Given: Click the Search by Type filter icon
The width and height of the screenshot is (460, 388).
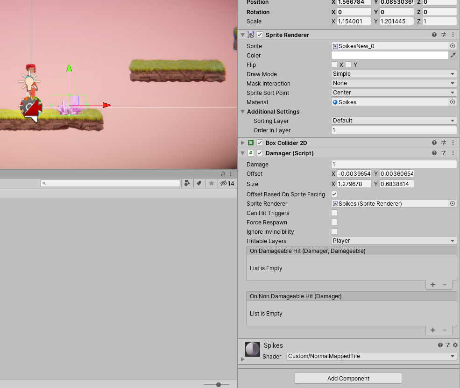Looking at the screenshot, I should pos(187,183).
